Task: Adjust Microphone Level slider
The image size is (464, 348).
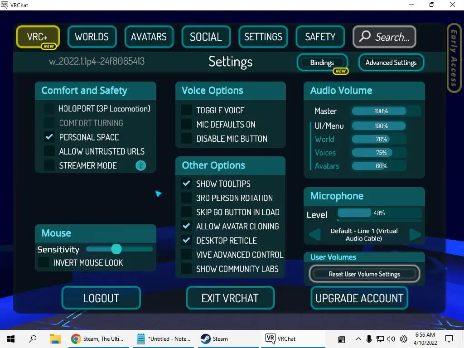Action: click(380, 213)
